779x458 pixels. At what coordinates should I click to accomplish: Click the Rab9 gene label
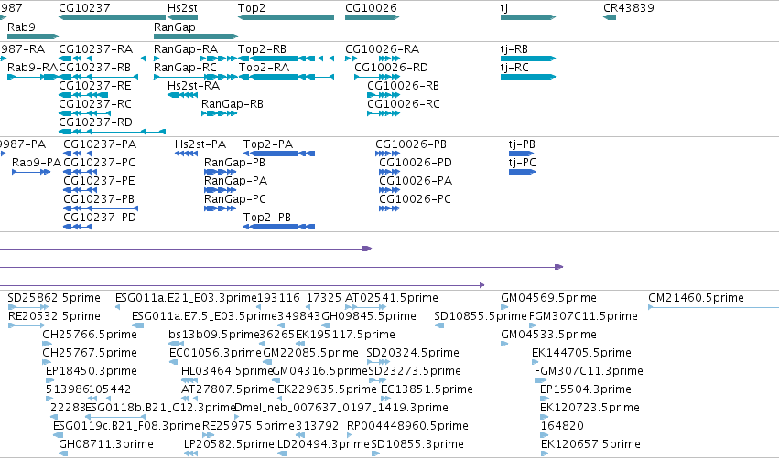(21, 27)
